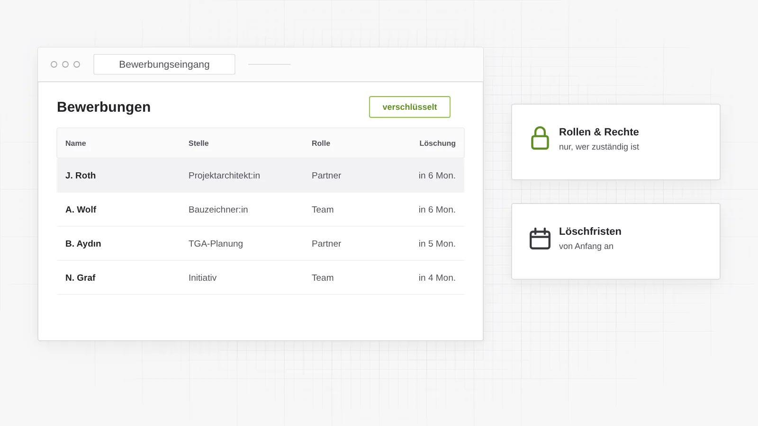Click the Bewerbungen heading

(x=104, y=107)
